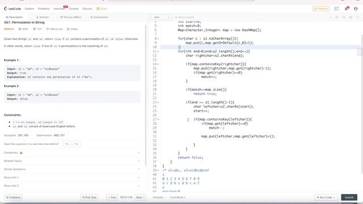Click the code line 'match++;'
This screenshot has width=363, height=204.
click(x=209, y=77)
